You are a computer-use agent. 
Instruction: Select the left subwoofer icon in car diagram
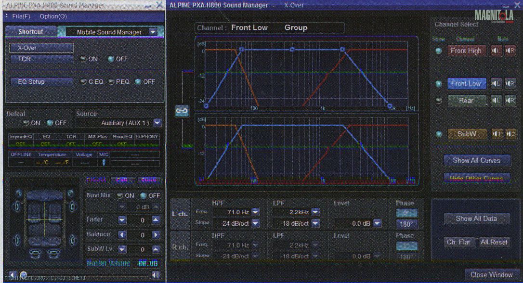pos(35,254)
